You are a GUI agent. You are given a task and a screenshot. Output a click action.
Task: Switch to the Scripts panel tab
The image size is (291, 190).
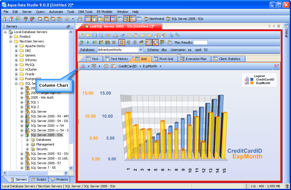pyautogui.click(x=39, y=179)
